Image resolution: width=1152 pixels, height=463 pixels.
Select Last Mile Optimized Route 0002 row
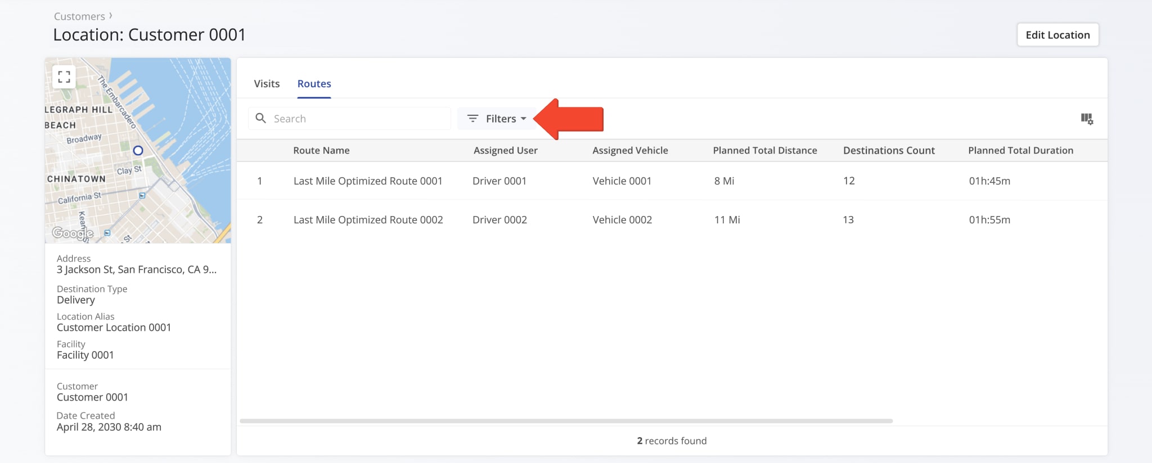click(368, 220)
